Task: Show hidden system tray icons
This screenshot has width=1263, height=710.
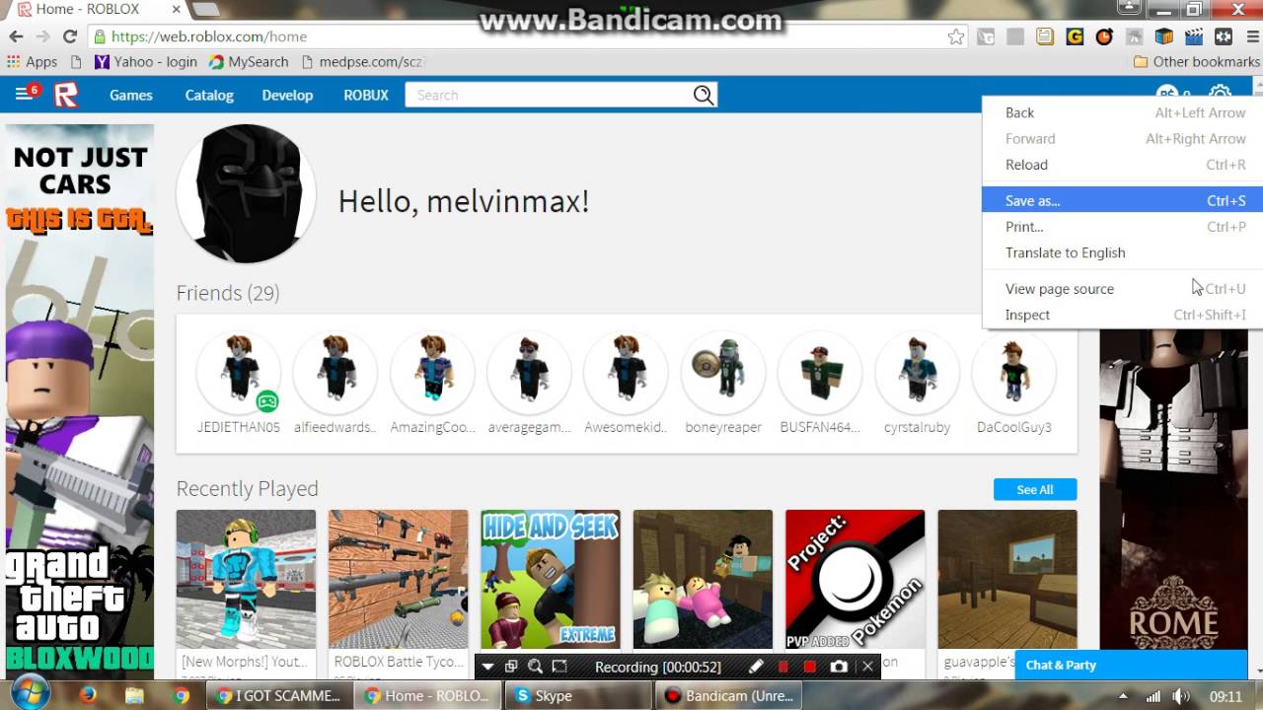Action: click(x=1122, y=696)
